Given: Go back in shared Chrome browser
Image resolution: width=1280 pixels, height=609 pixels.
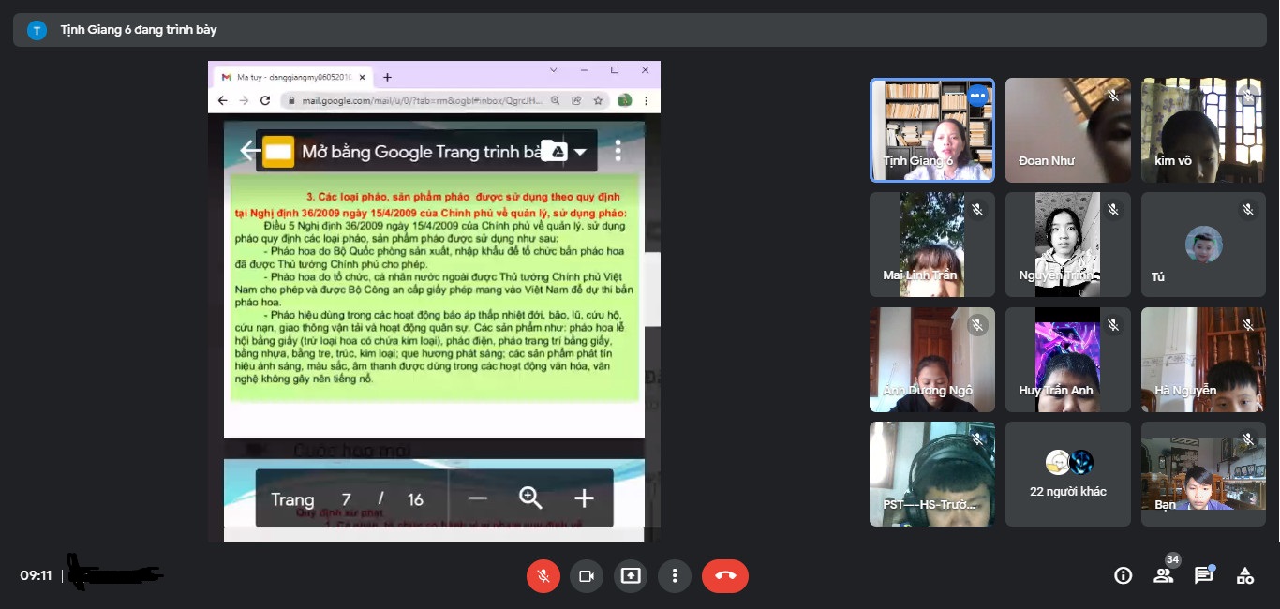Looking at the screenshot, I should [x=222, y=100].
